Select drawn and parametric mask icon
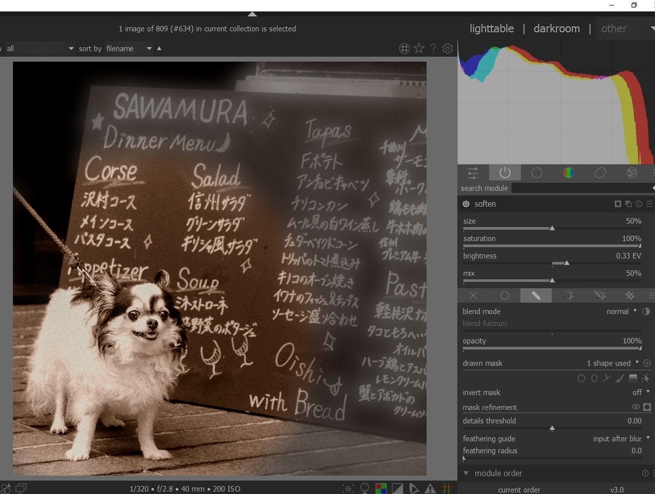Viewport: 655px width, 494px height. click(x=599, y=296)
